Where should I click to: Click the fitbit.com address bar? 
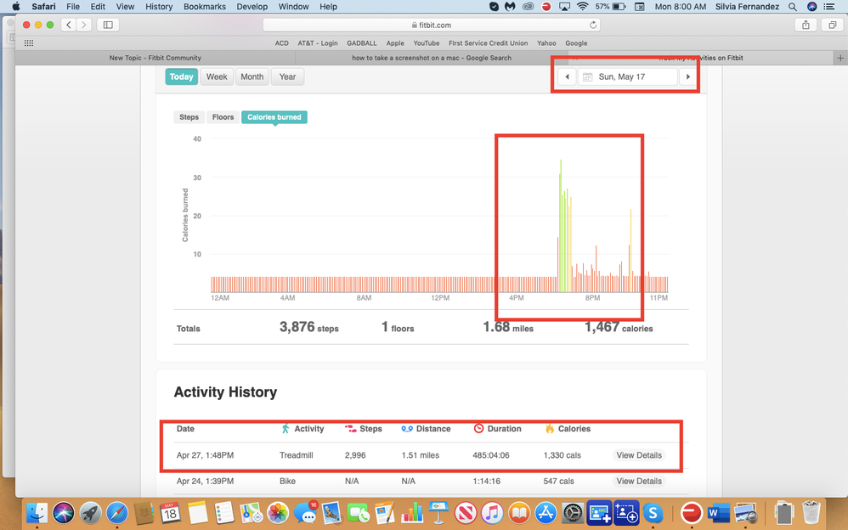pos(432,25)
